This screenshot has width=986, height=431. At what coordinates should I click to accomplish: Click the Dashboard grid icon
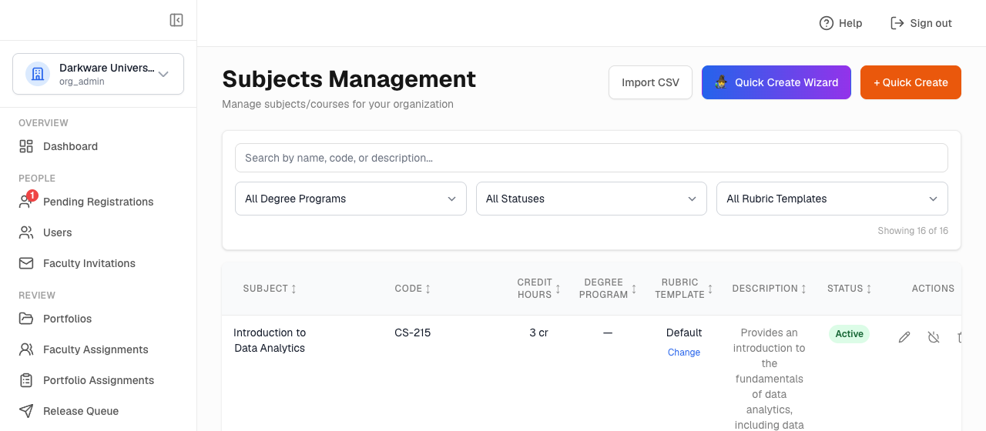click(x=26, y=146)
